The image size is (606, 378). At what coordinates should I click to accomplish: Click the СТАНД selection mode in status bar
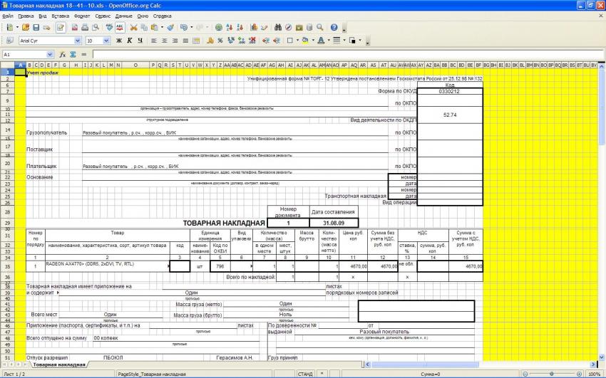[305, 374]
